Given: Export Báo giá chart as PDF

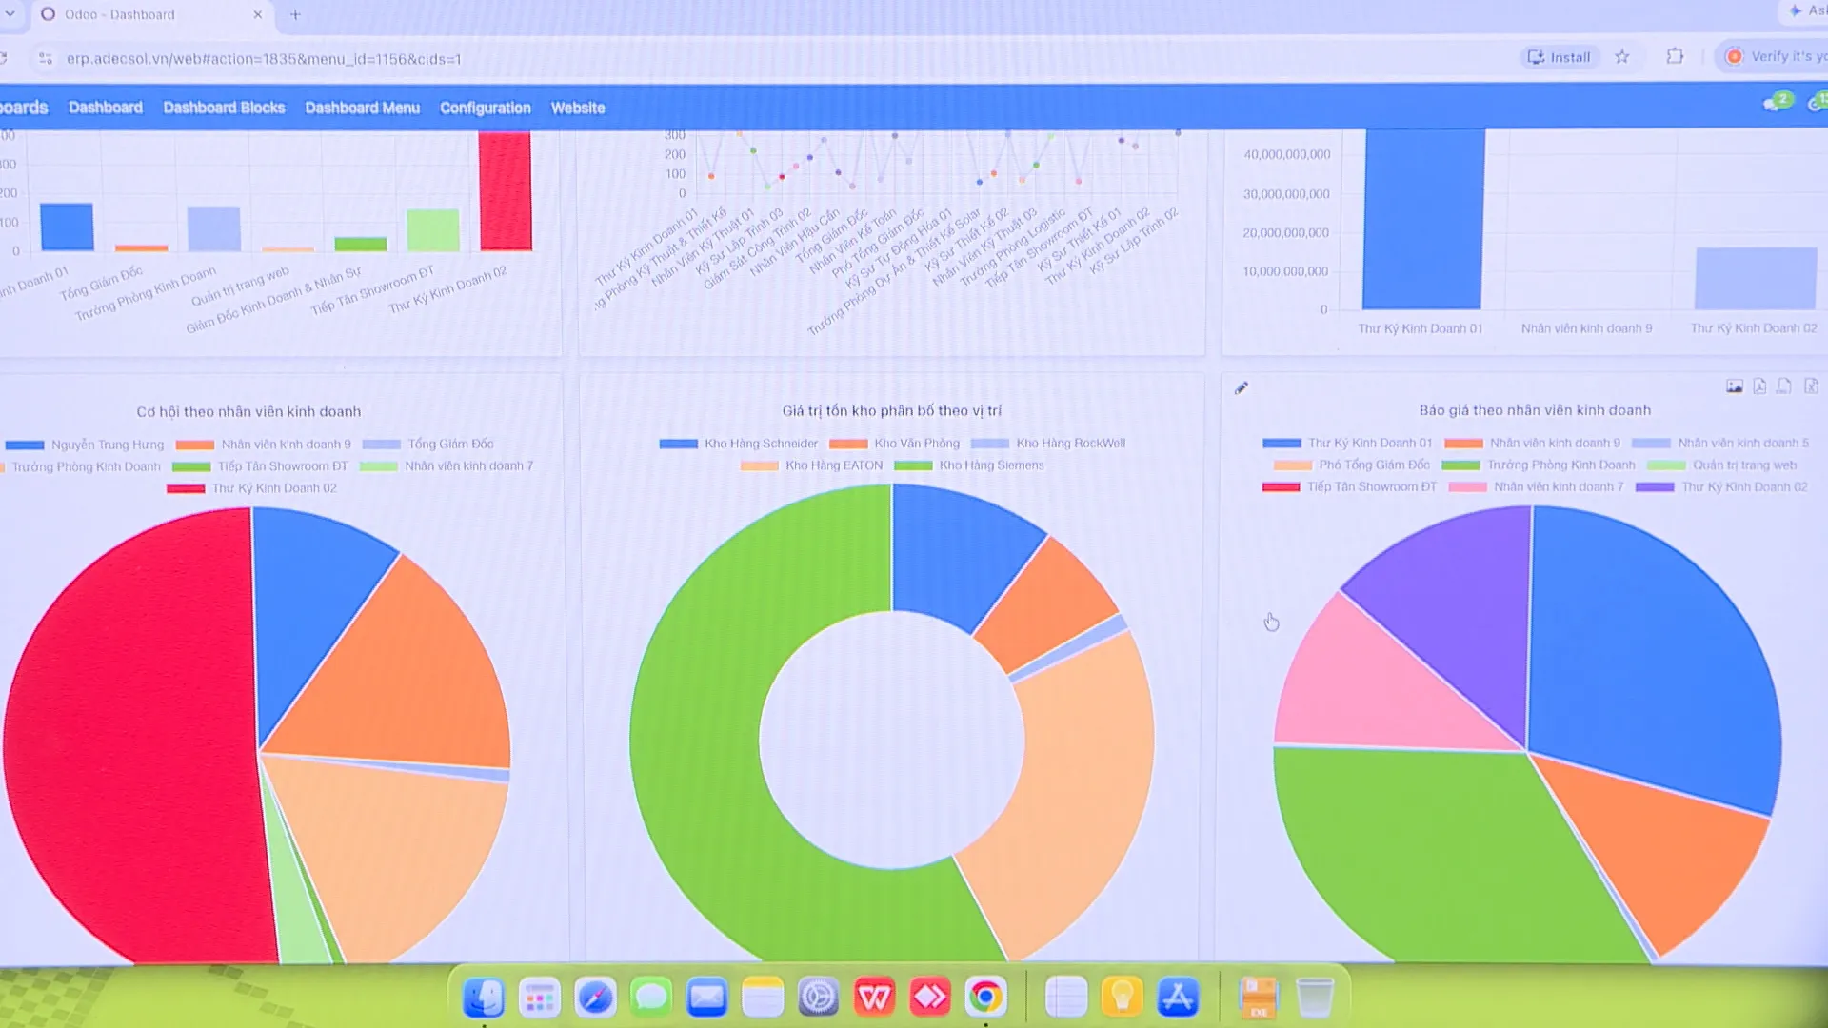Looking at the screenshot, I should pyautogui.click(x=1759, y=386).
